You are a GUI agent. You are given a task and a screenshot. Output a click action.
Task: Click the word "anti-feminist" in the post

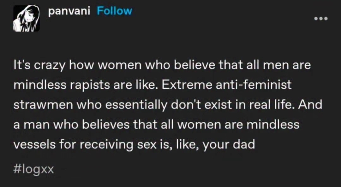pyautogui.click(x=253, y=85)
